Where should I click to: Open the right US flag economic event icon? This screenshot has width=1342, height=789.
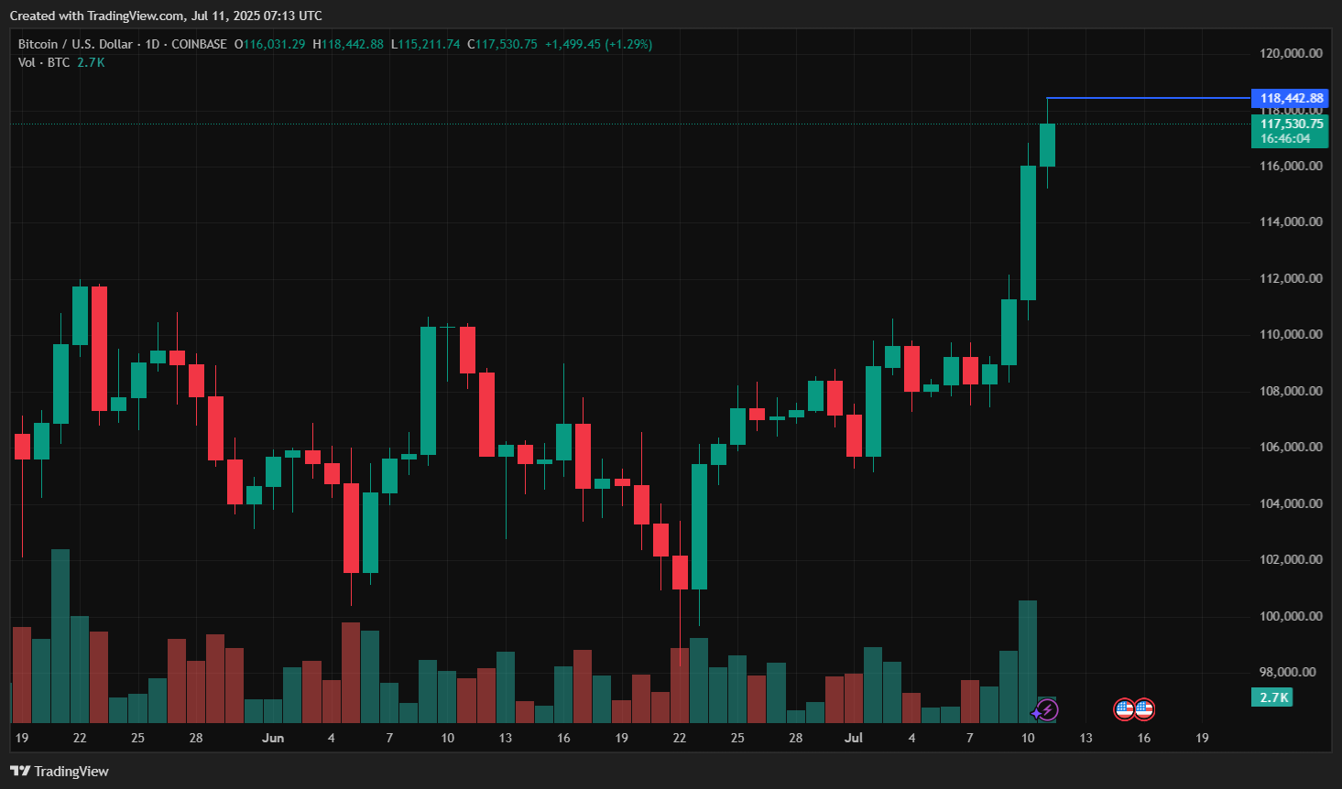pyautogui.click(x=1144, y=708)
